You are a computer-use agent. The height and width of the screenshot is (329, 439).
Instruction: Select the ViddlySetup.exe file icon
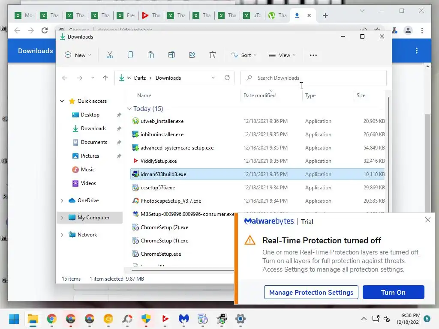135,161
